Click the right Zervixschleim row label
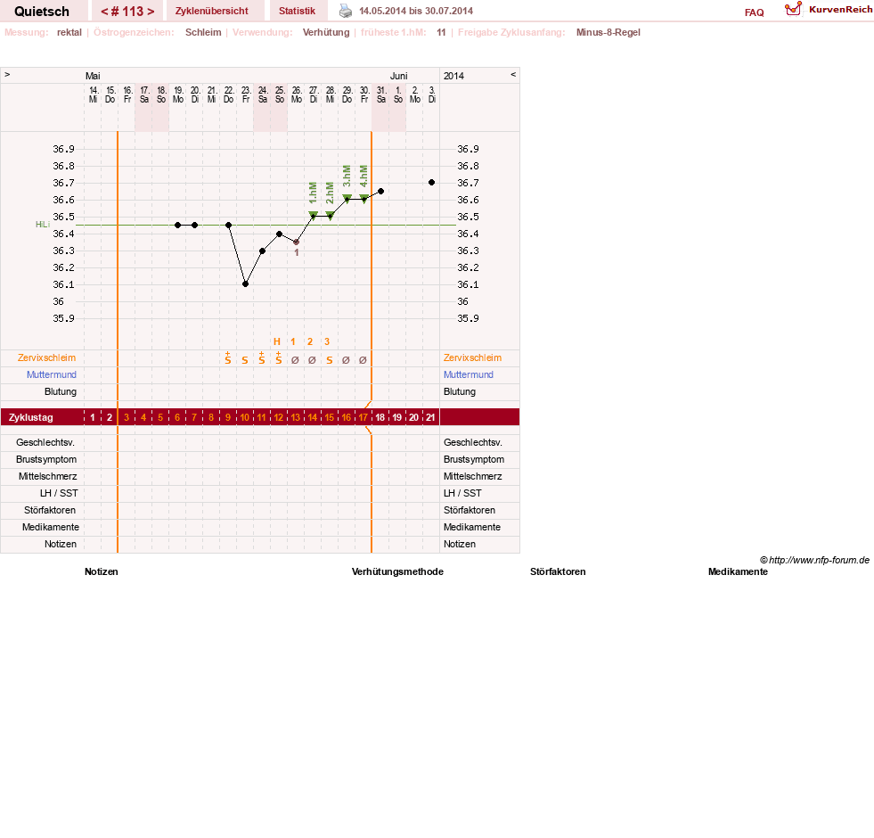Viewport: 874px width, 838px height. (473, 357)
